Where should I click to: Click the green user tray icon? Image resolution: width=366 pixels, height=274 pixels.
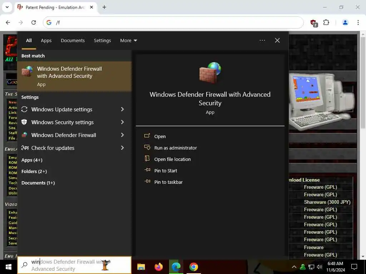(x=303, y=267)
